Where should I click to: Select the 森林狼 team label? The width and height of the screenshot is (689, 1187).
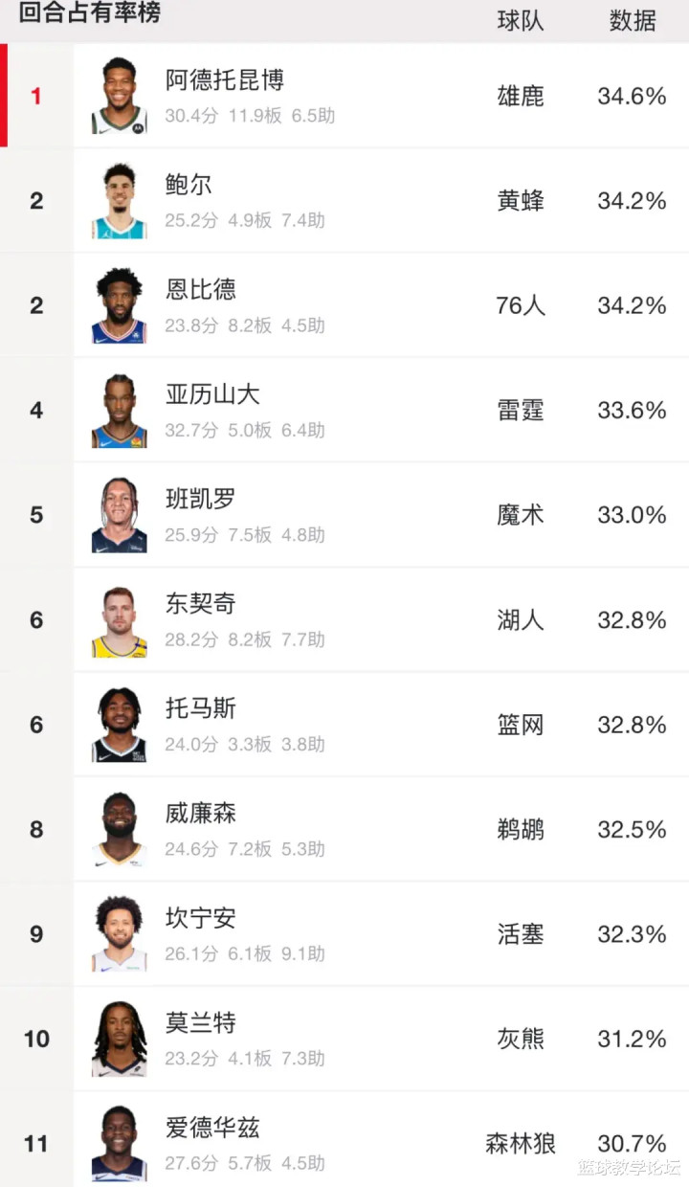pyautogui.click(x=521, y=1144)
